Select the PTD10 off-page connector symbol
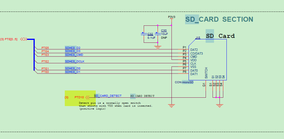This screenshot has width=284, height=139. (88, 98)
